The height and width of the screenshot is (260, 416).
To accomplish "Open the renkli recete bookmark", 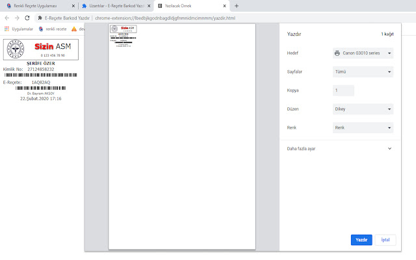I will click(x=53, y=29).
